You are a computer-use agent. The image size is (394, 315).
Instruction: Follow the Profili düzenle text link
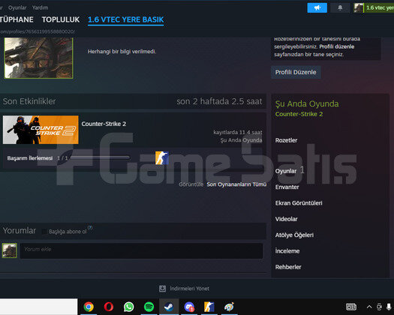337,46
